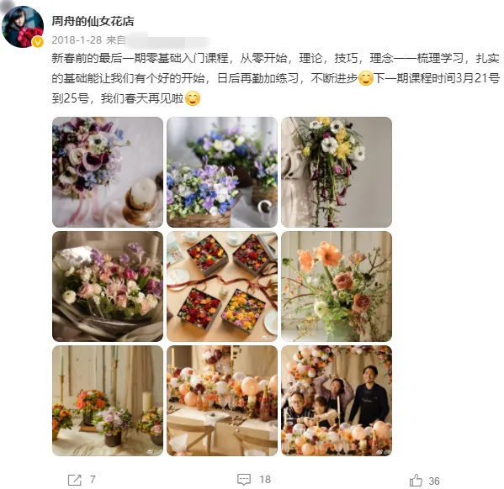Open the comments speech bubble icon
Viewport: 504px width, 489px height.
244,480
